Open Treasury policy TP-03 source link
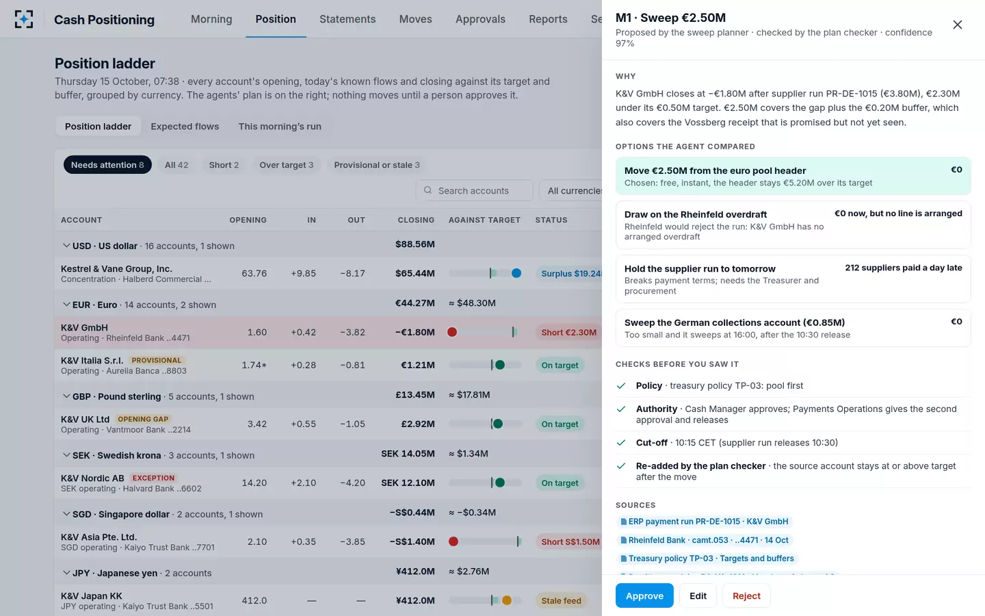985x616 pixels. coord(708,559)
